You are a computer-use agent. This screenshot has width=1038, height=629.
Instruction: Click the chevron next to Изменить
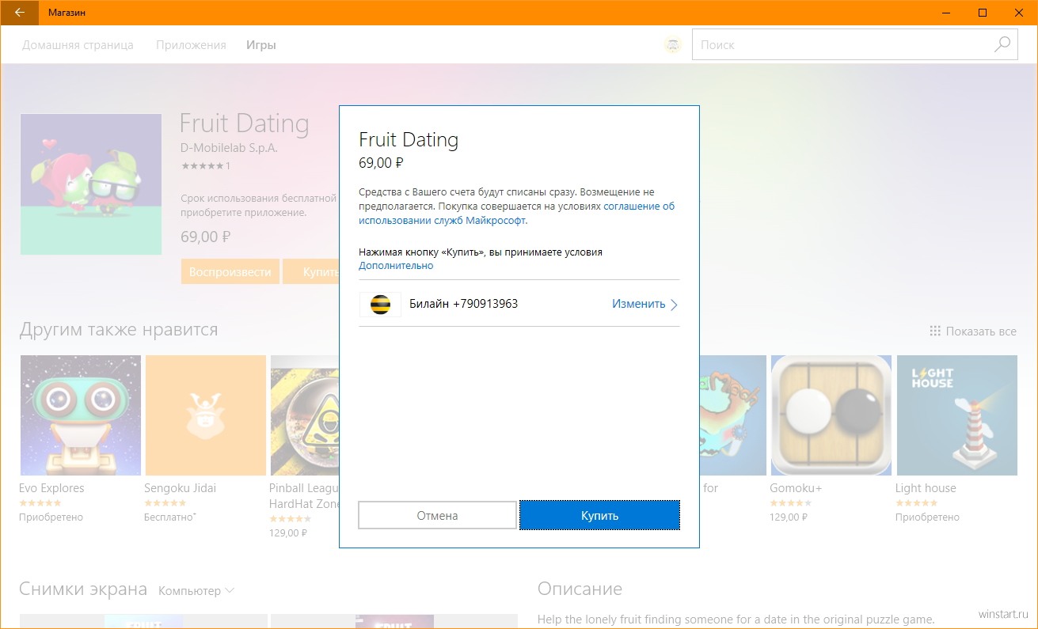pos(675,305)
